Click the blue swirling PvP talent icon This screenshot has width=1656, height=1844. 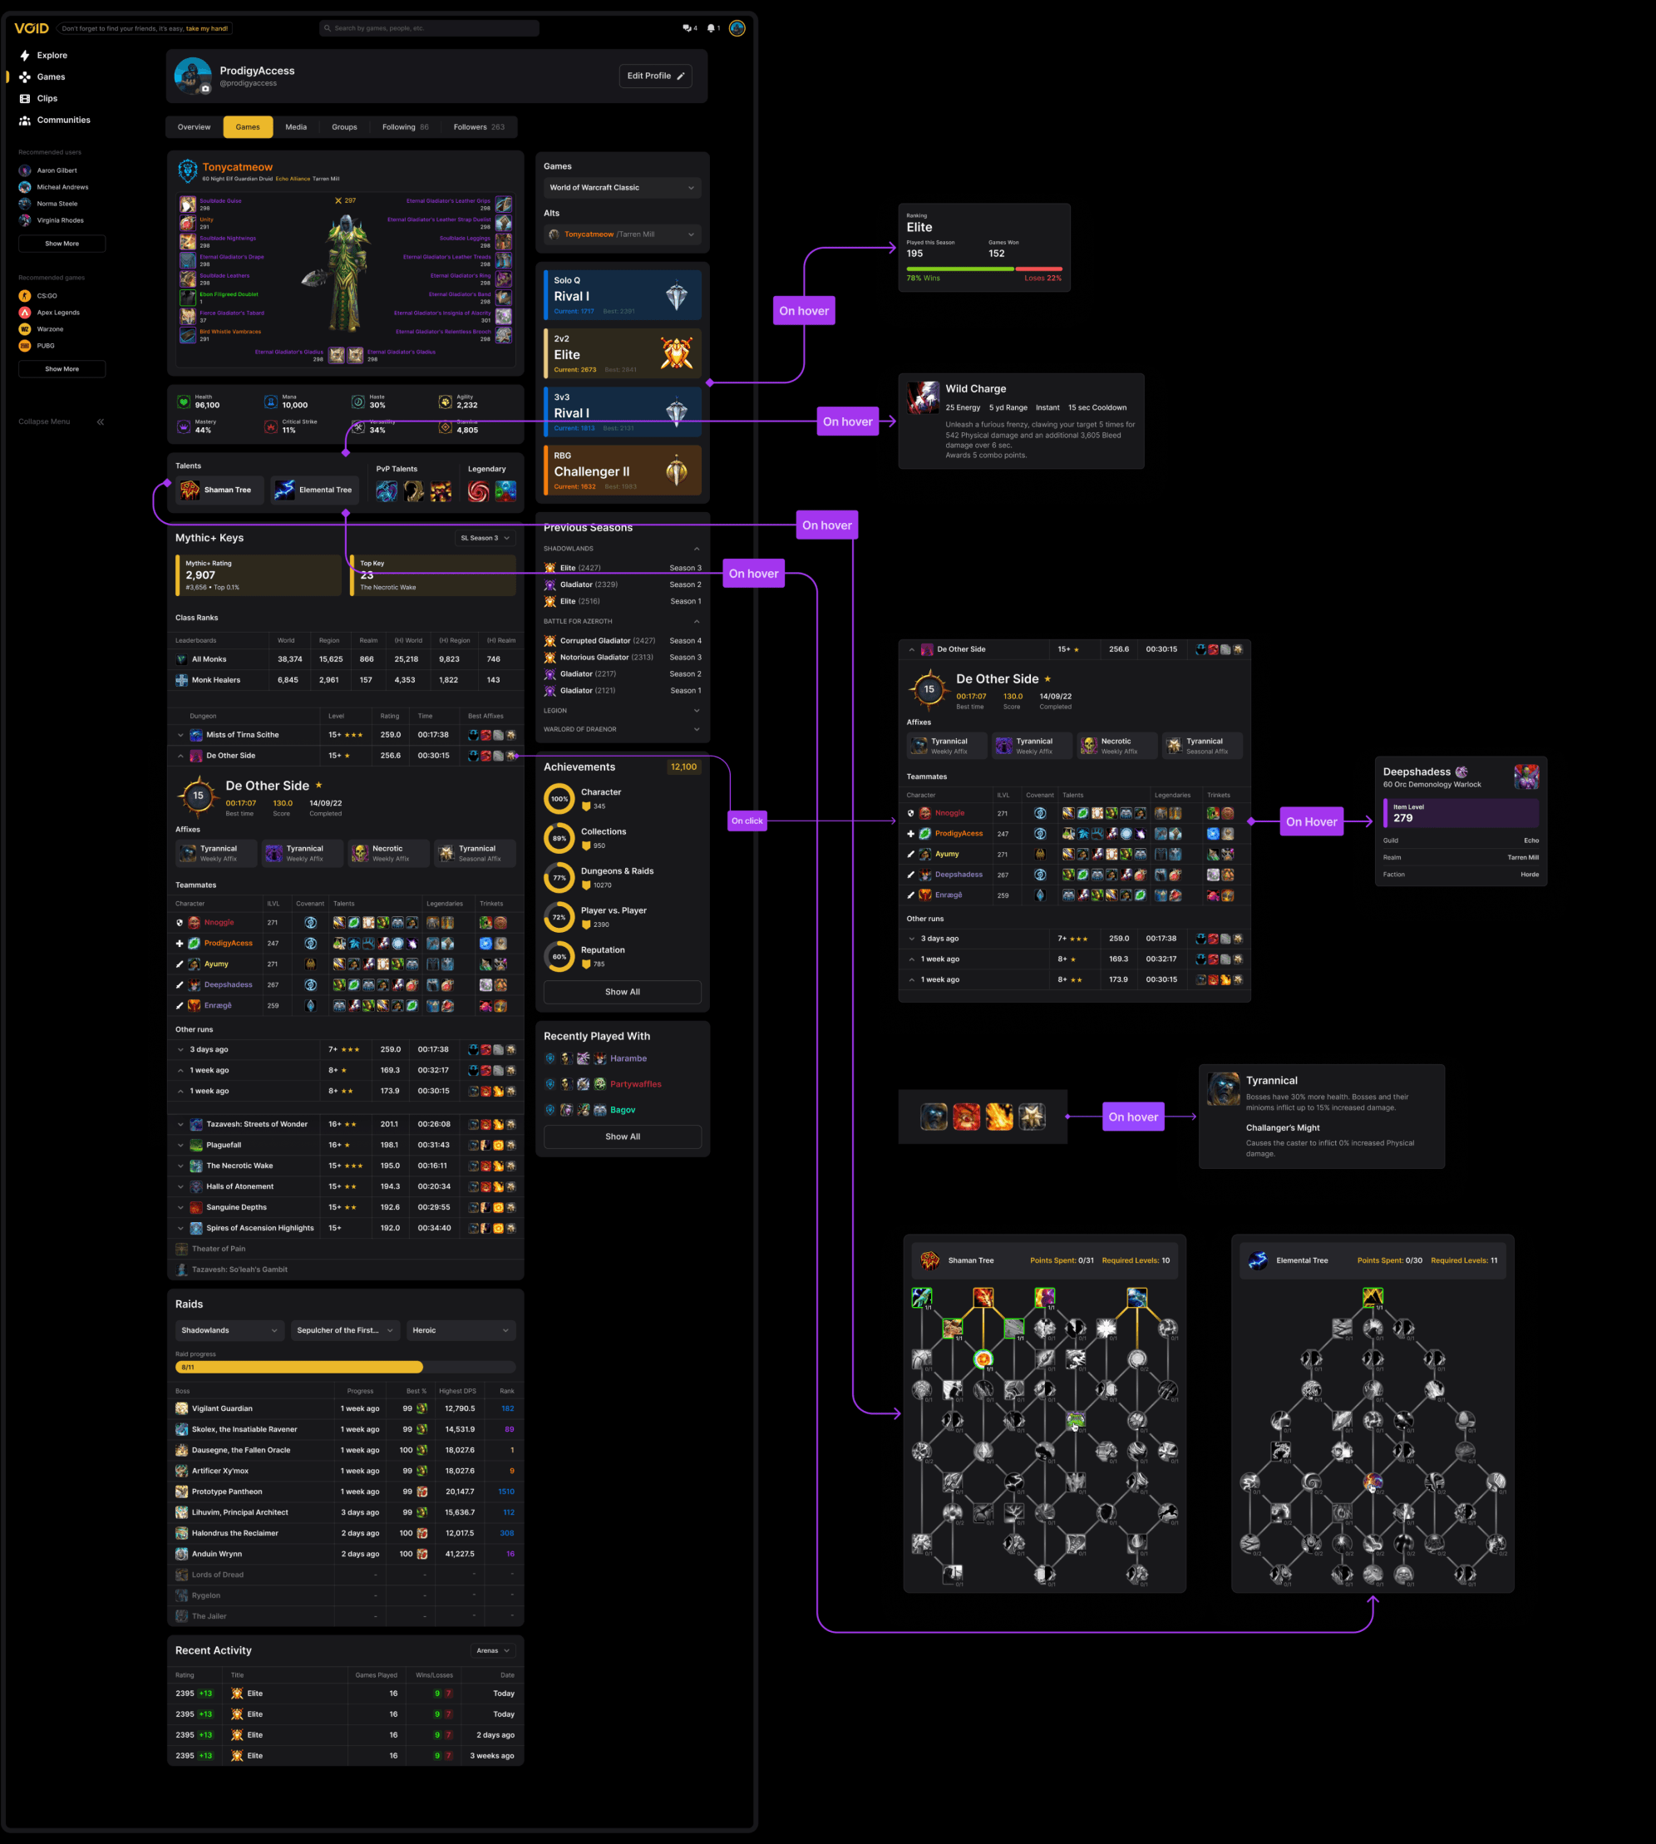[387, 491]
